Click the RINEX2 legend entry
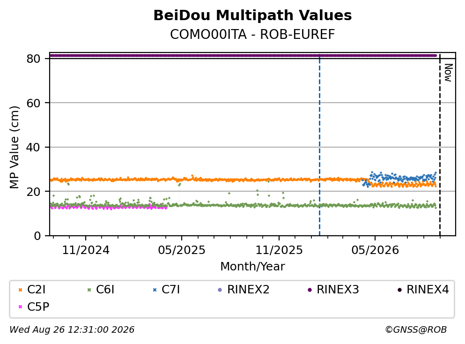The image size is (465, 344). pyautogui.click(x=244, y=289)
